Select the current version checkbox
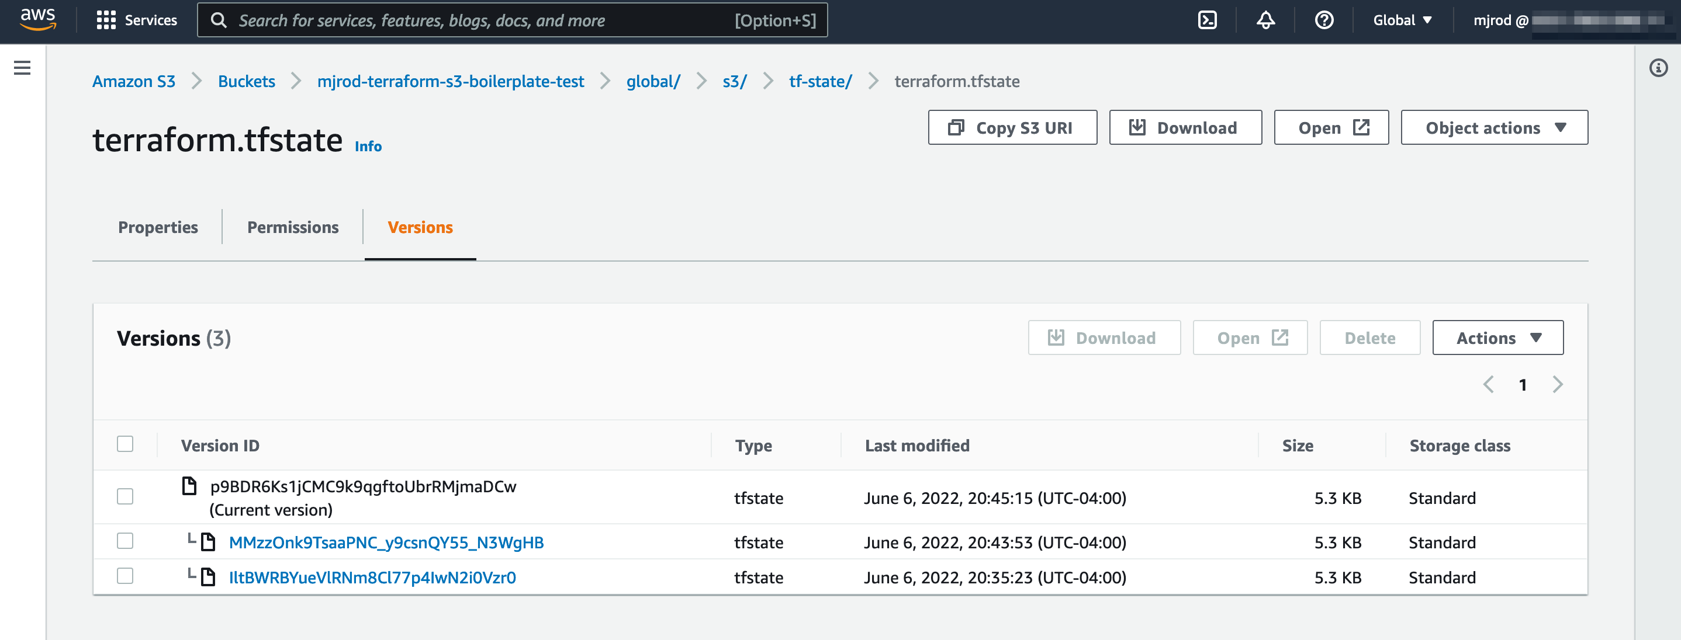The image size is (1681, 640). click(x=124, y=496)
